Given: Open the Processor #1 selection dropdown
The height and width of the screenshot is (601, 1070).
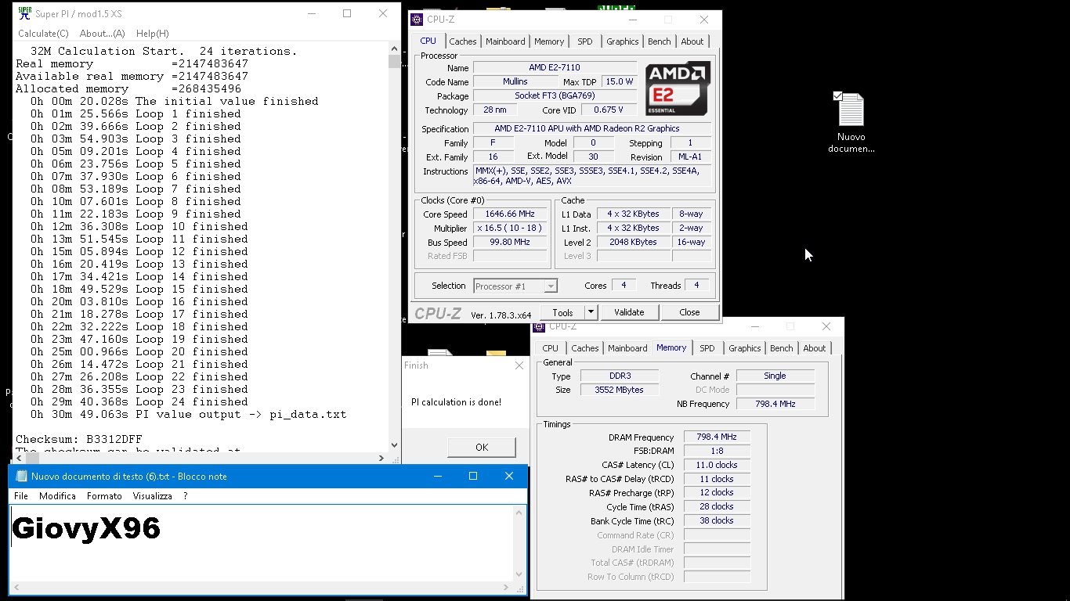Looking at the screenshot, I should tap(515, 286).
